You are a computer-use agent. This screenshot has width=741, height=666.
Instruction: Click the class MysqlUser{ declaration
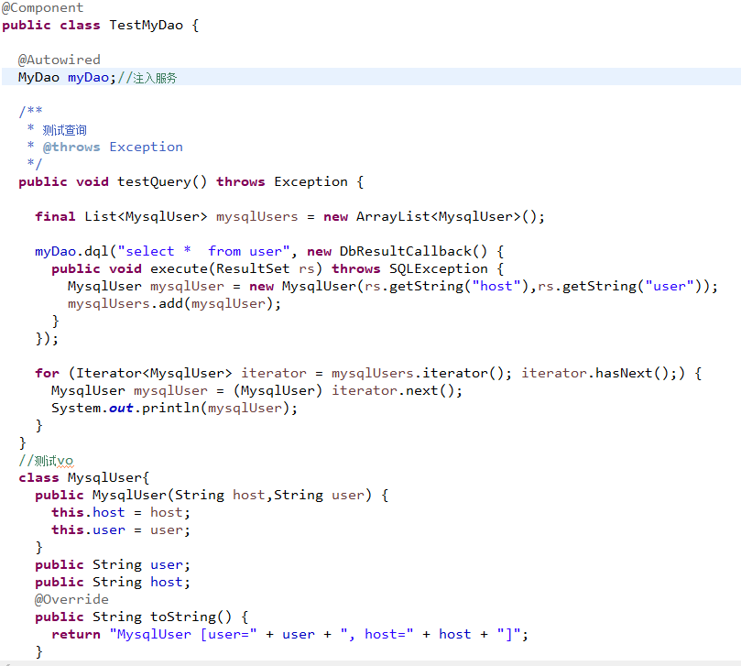tap(83, 478)
